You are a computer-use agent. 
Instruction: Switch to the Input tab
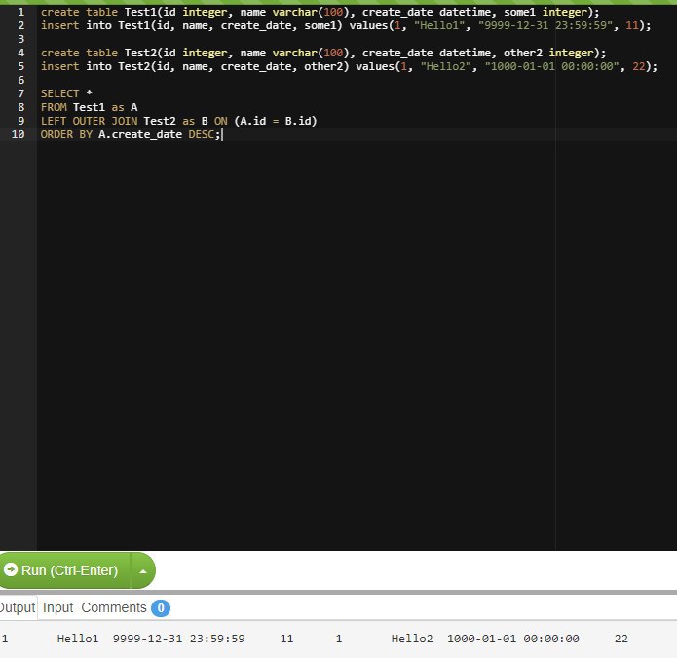[57, 607]
